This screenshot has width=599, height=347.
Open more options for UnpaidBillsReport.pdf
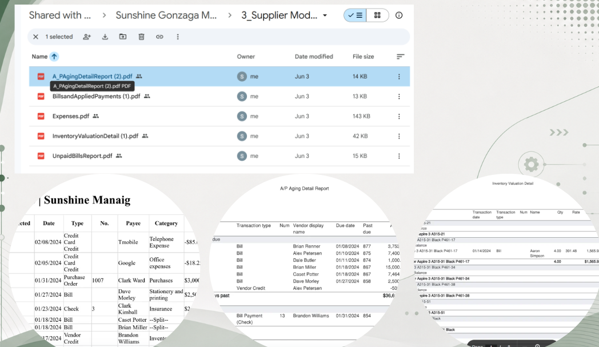pyautogui.click(x=399, y=156)
